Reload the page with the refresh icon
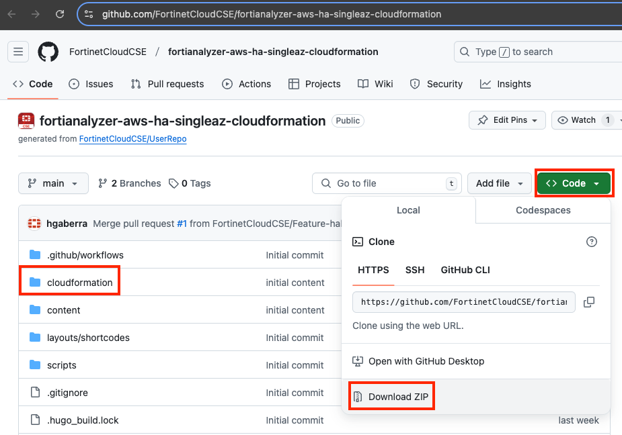Screen dimensions: 622x435 [60, 14]
